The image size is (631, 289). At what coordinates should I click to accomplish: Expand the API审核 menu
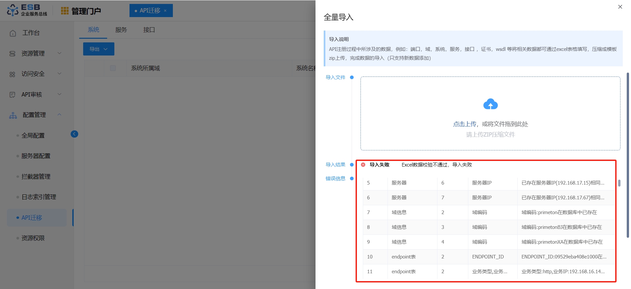point(59,94)
